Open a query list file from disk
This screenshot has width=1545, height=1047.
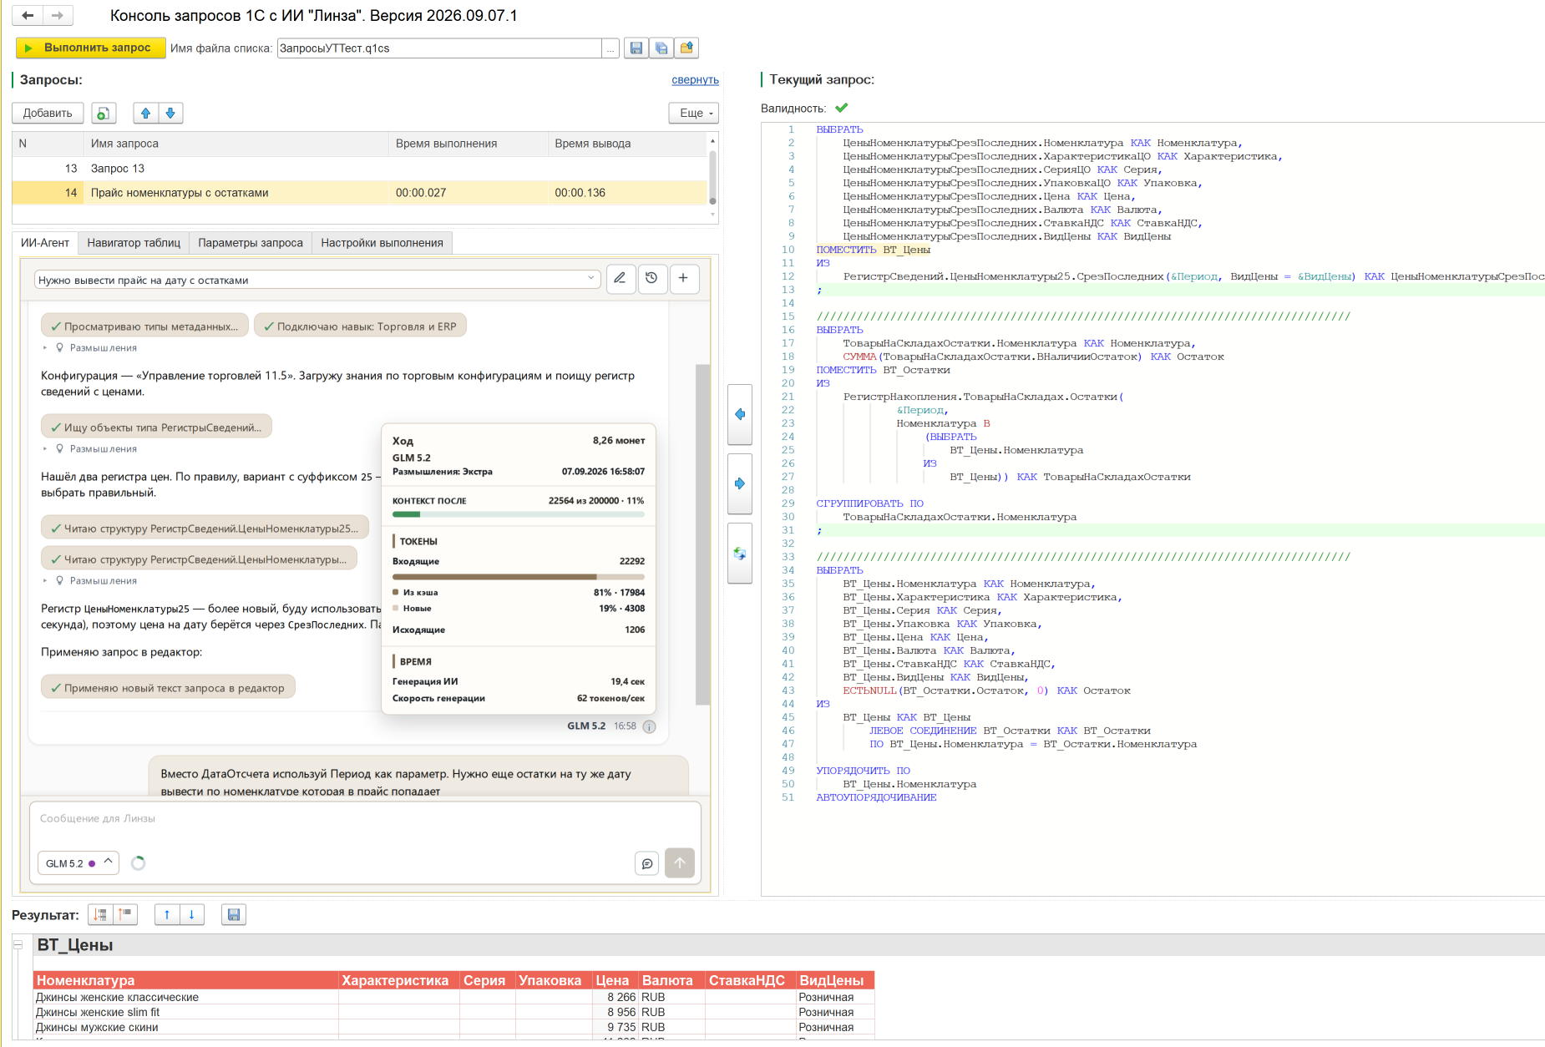(686, 48)
